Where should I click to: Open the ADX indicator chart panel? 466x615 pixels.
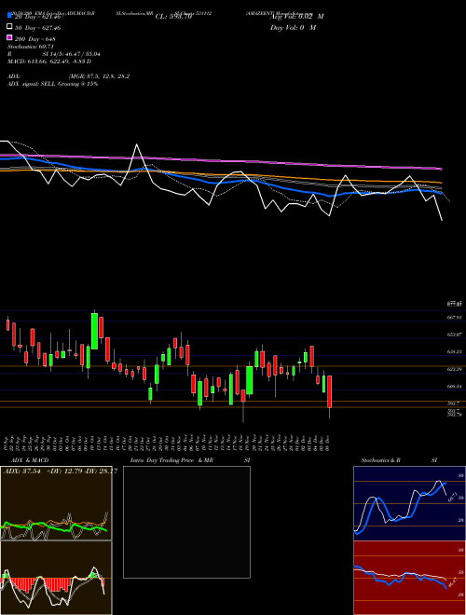(56, 503)
